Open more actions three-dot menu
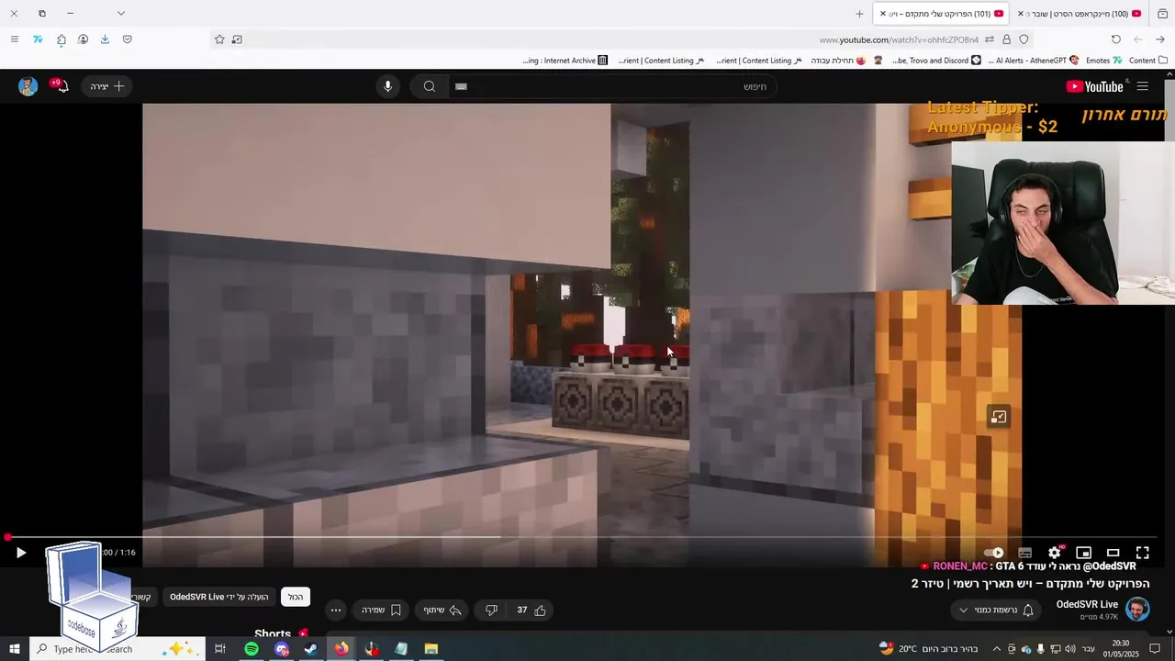 tap(336, 610)
